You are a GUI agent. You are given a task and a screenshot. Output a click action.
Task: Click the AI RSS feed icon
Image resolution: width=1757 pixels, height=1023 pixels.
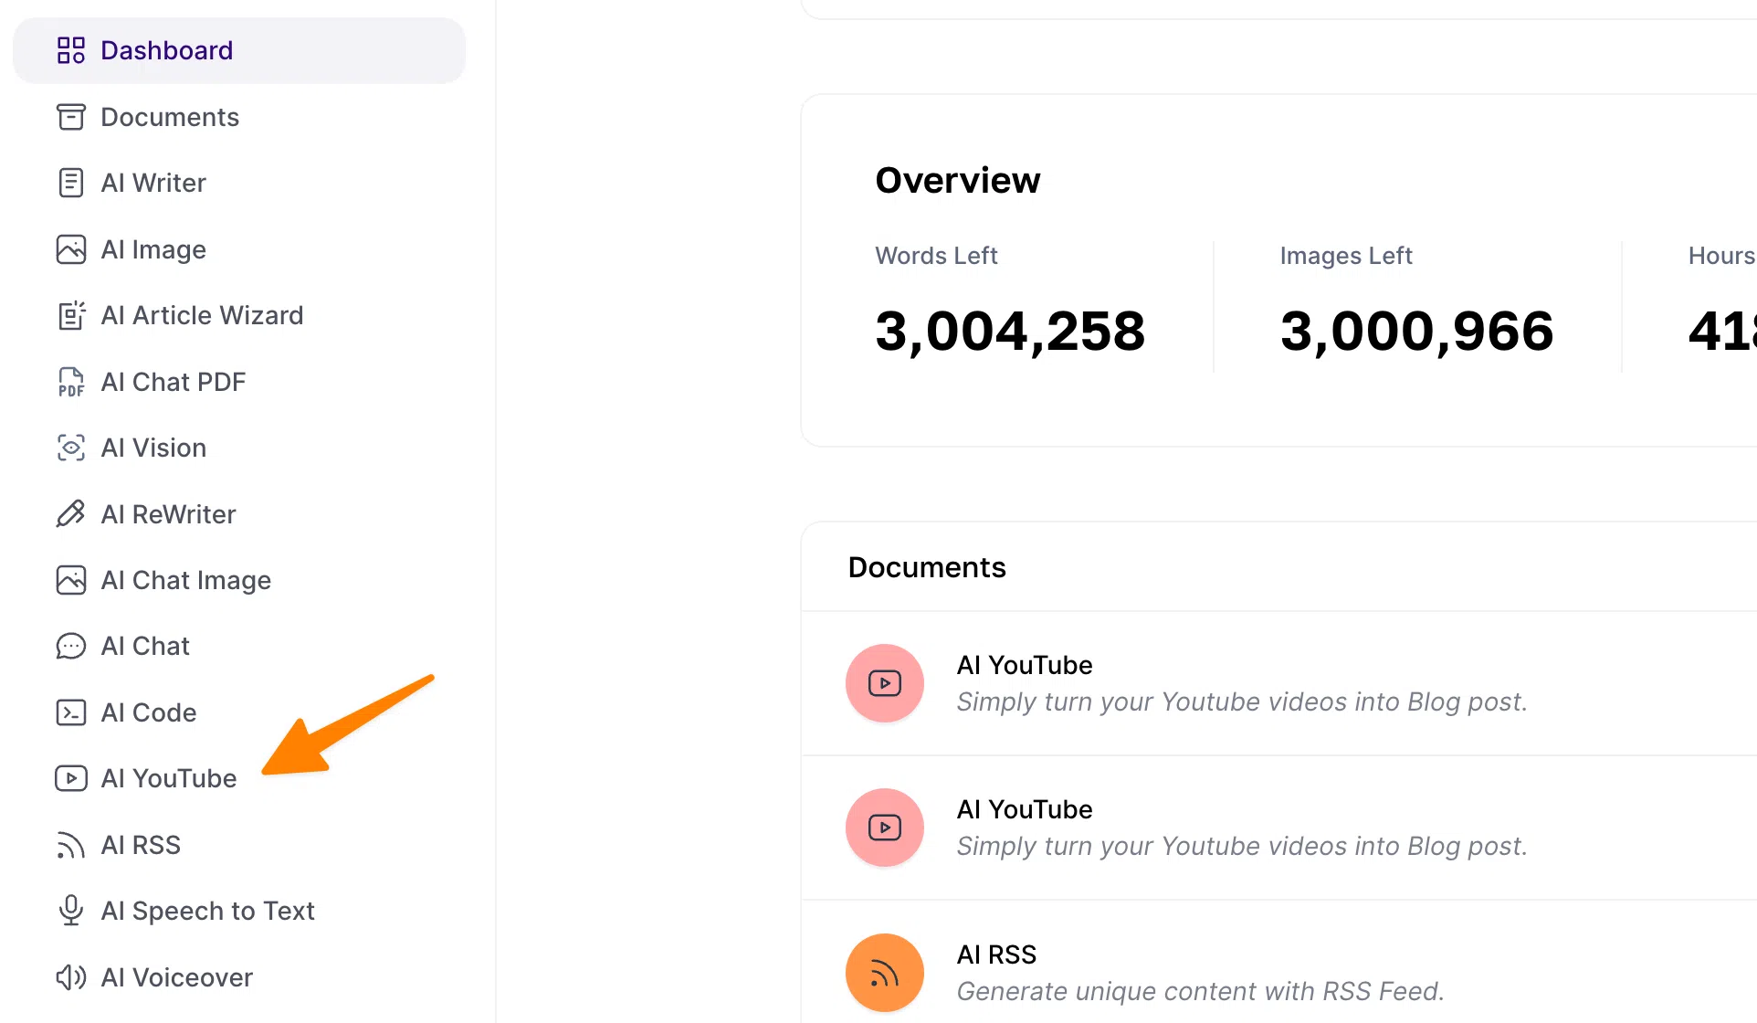[70, 844]
